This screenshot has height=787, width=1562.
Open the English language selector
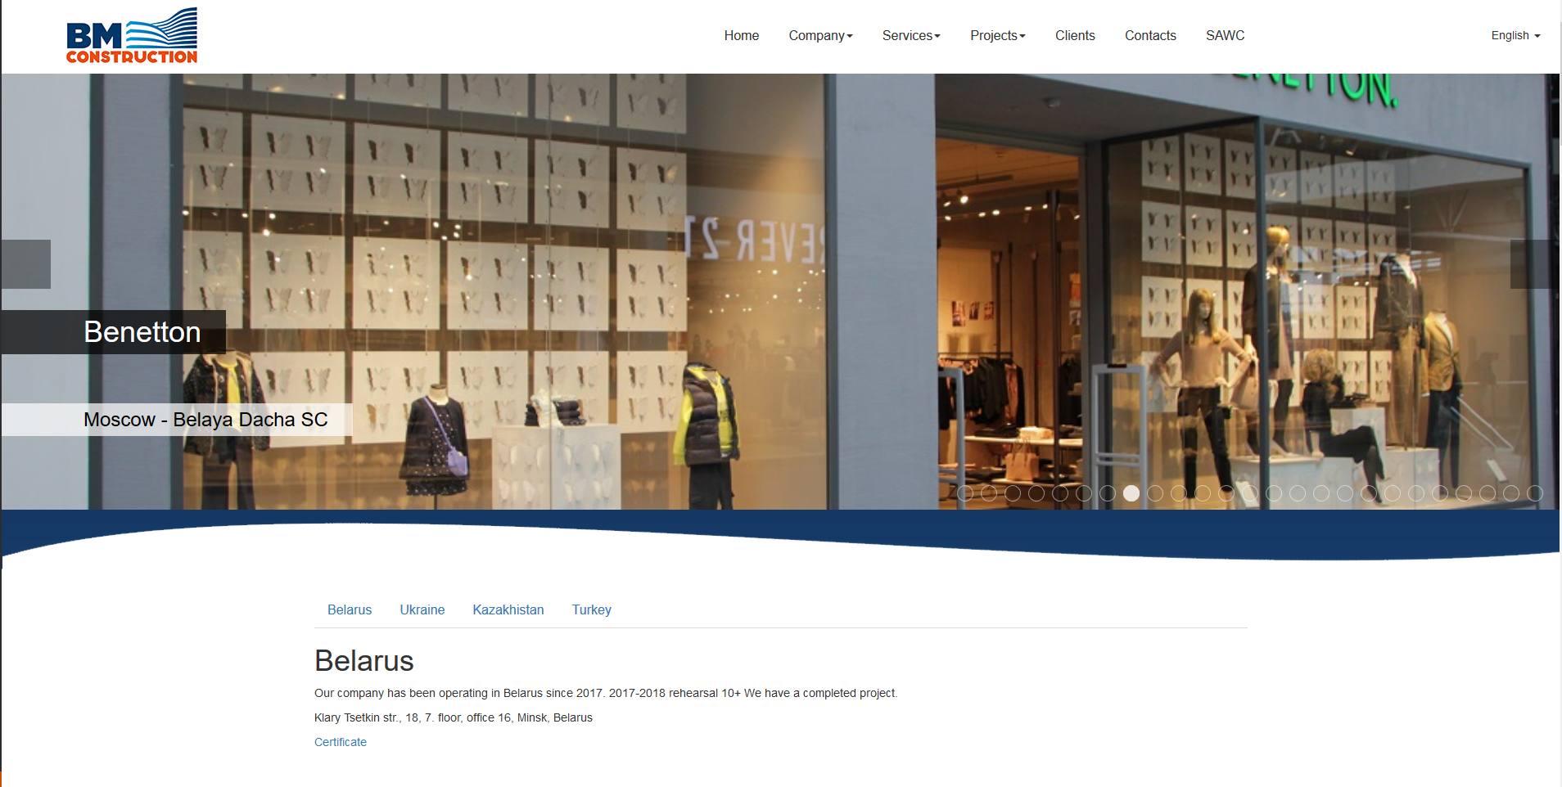click(x=1515, y=36)
